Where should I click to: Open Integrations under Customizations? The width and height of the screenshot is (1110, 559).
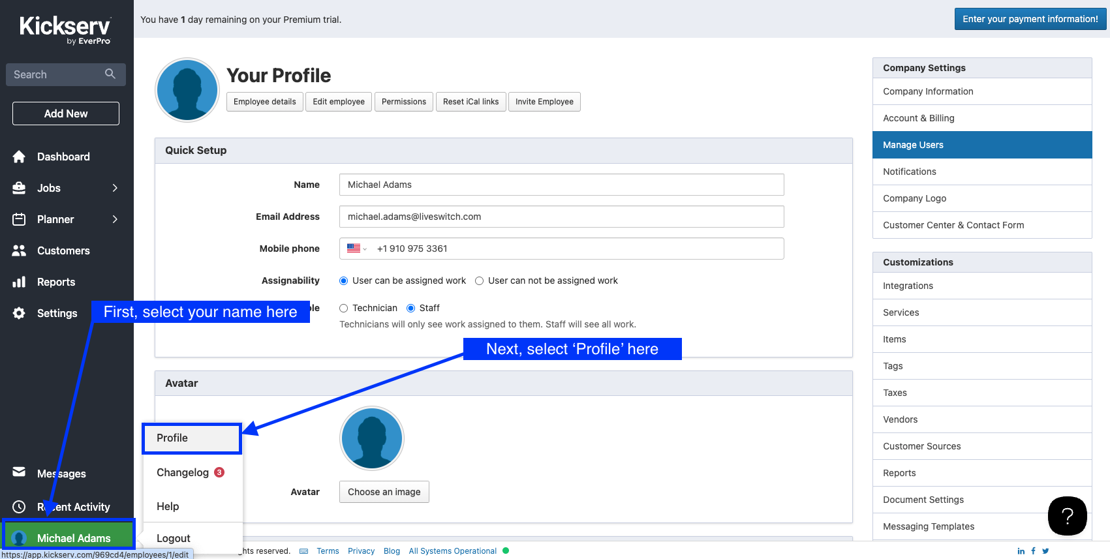(x=982, y=286)
